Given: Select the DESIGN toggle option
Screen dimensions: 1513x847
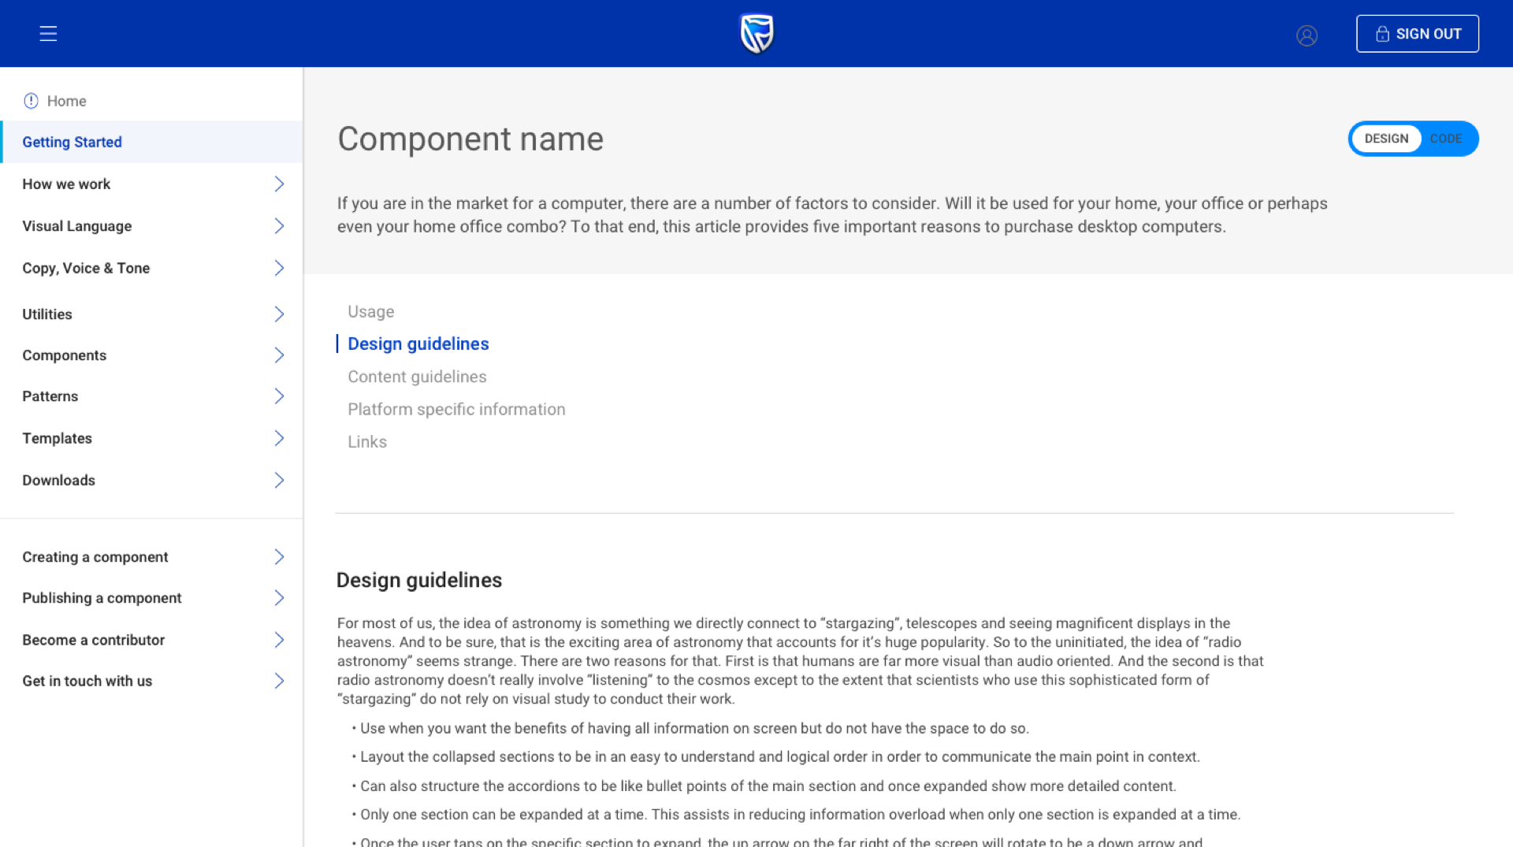Looking at the screenshot, I should coord(1386,139).
